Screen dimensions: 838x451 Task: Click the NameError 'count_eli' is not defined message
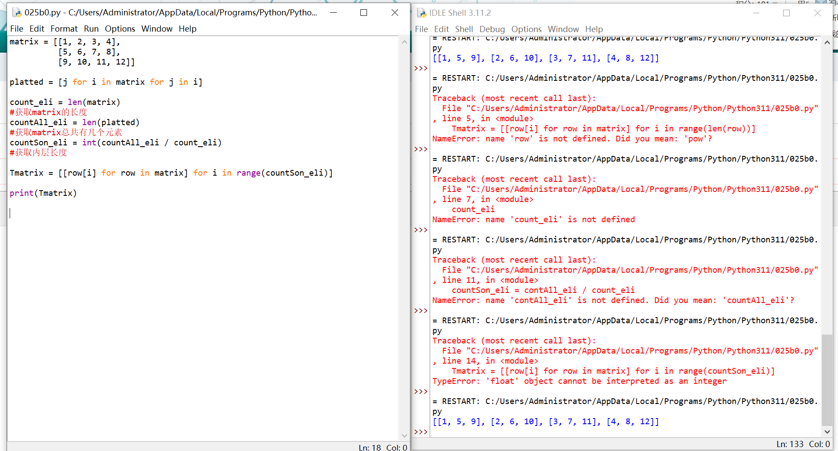[x=533, y=219]
